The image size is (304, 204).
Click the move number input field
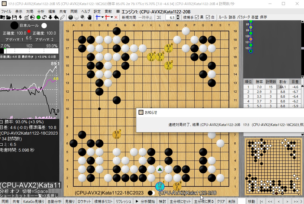click(x=242, y=202)
